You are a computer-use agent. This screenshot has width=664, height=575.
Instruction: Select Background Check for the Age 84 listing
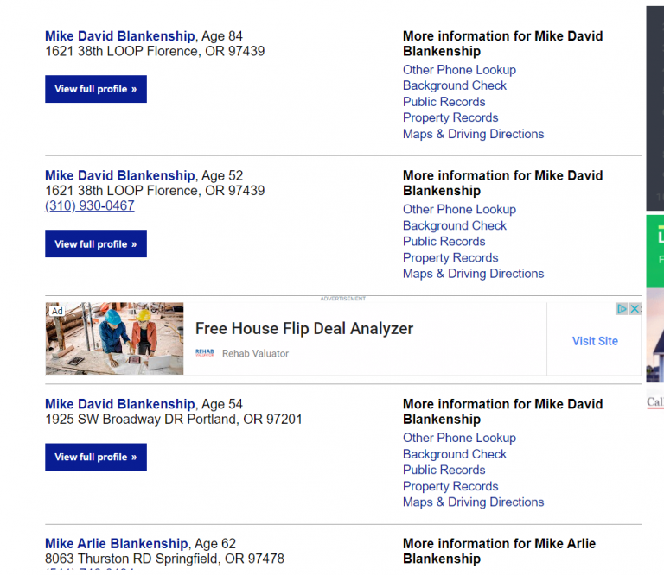click(455, 85)
